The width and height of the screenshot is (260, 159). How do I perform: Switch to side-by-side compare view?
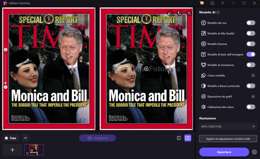pos(188,138)
